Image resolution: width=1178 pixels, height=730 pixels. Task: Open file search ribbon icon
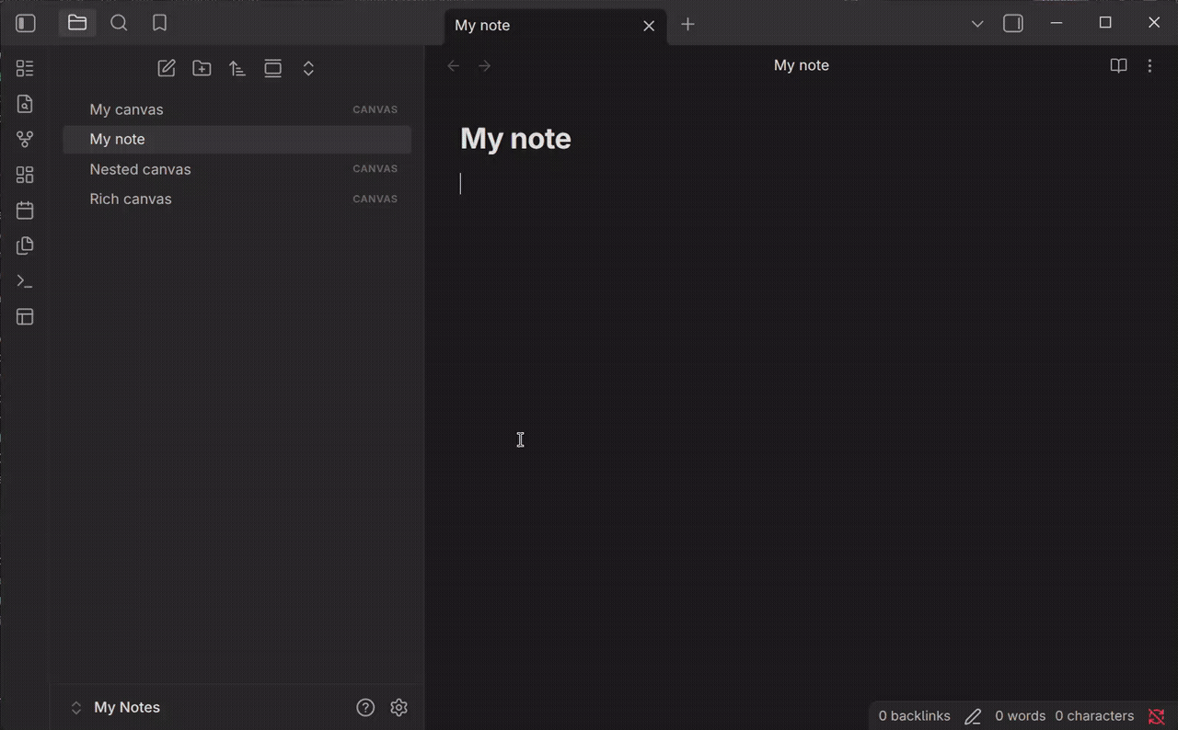pyautogui.click(x=25, y=104)
